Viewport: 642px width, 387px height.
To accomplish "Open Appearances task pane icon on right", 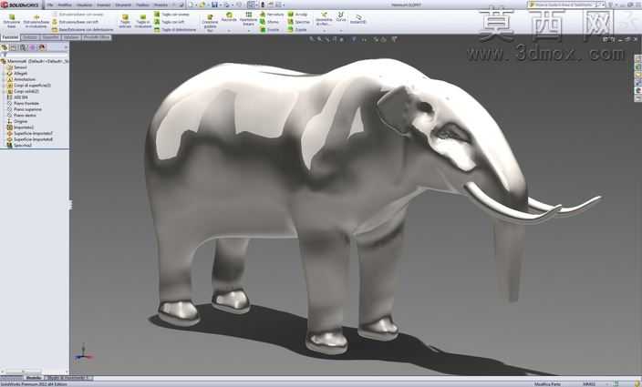I will click(638, 90).
